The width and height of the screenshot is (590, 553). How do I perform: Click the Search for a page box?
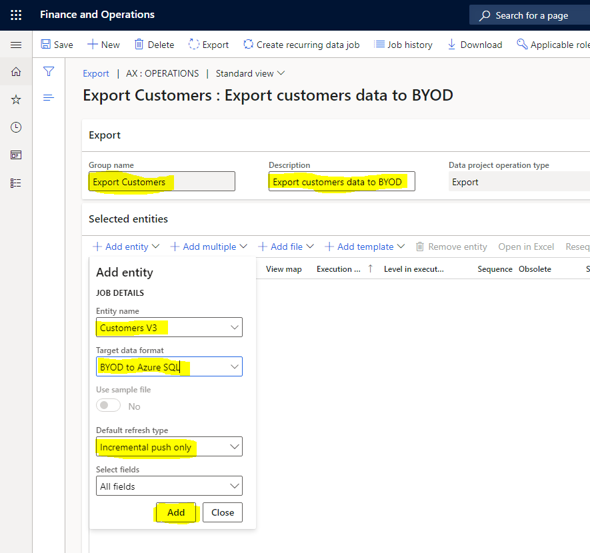pyautogui.click(x=530, y=15)
